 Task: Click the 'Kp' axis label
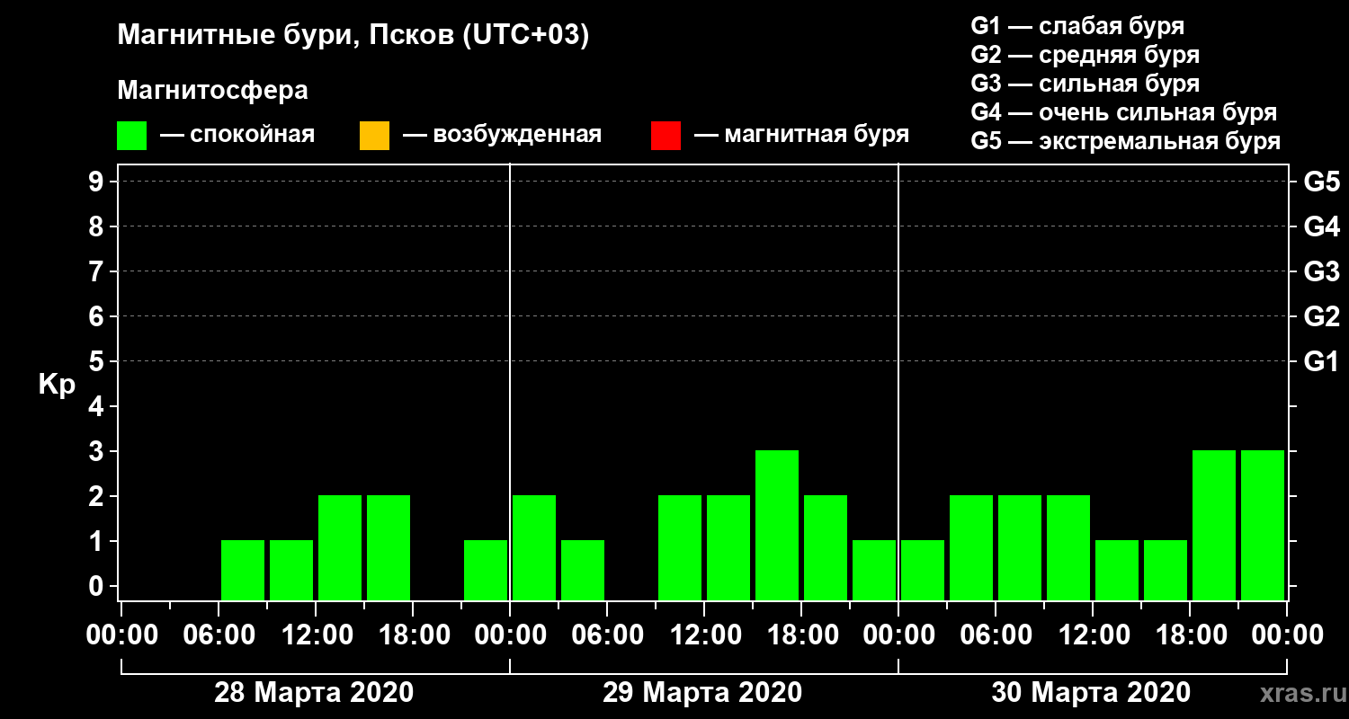(x=57, y=385)
